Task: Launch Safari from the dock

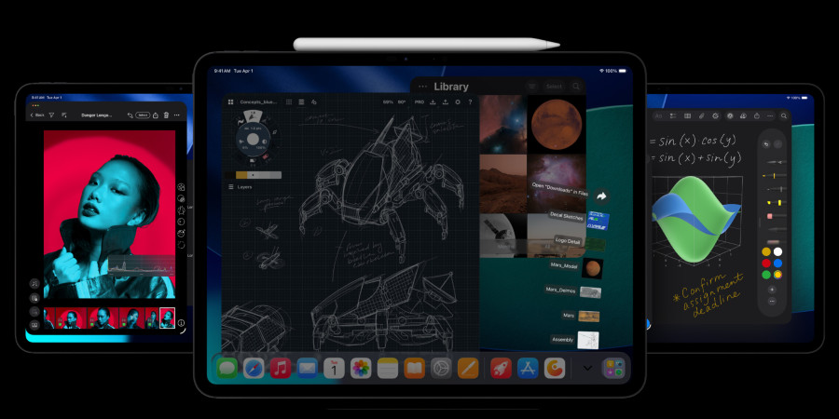Action: pyautogui.click(x=254, y=369)
